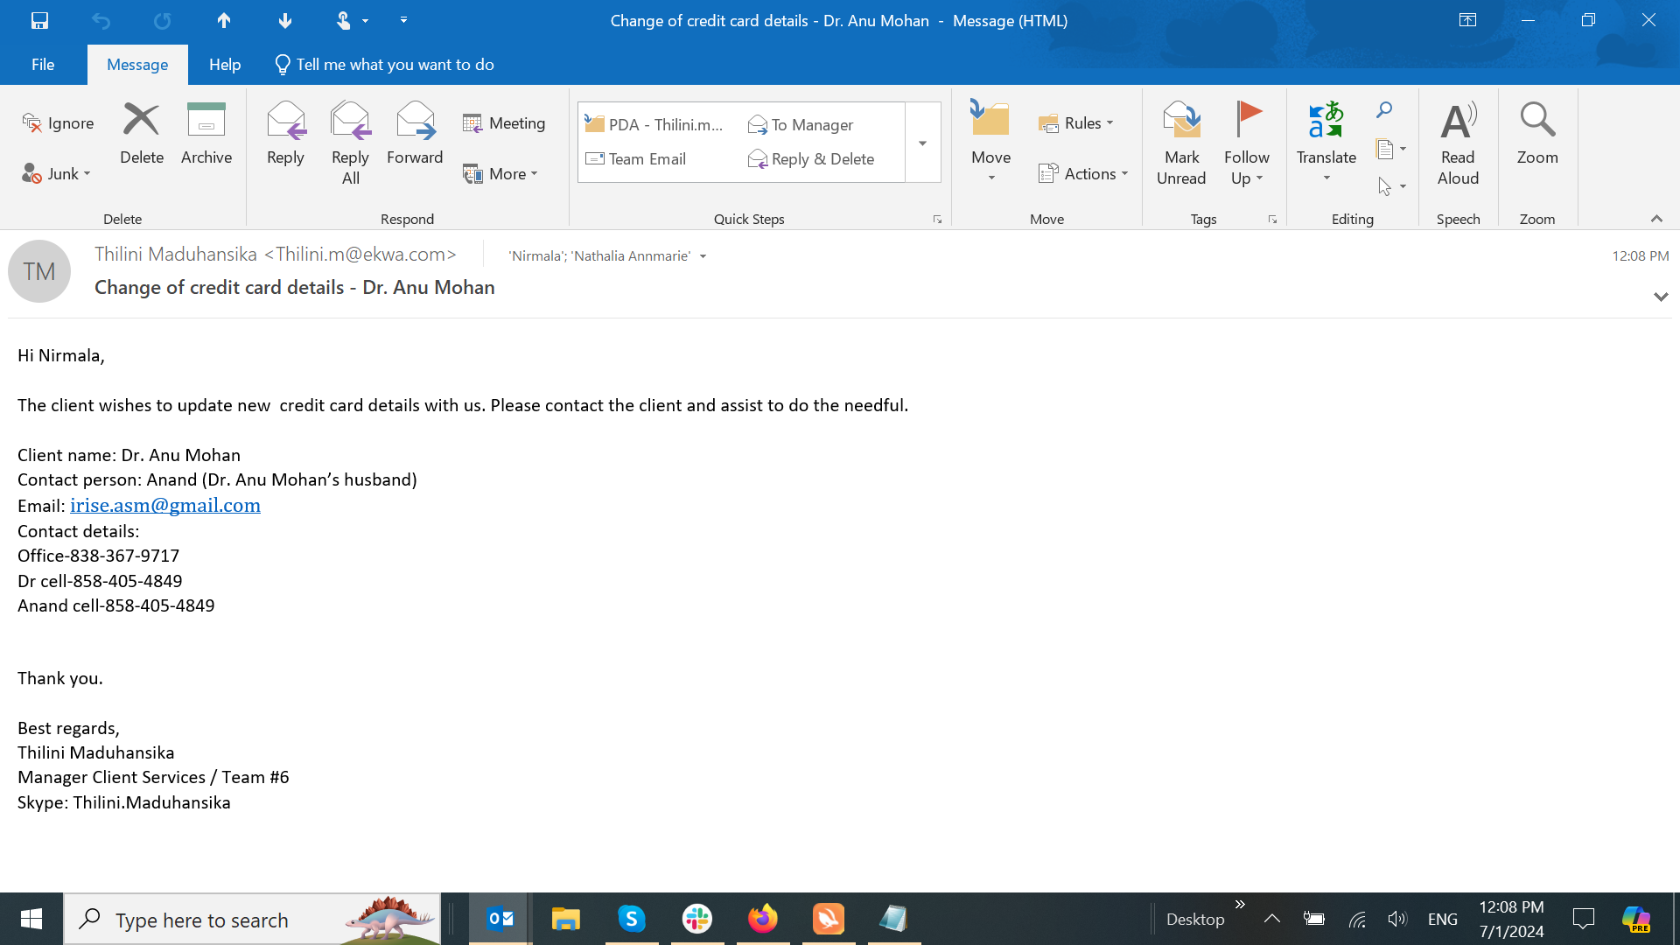
Task: Open the notifications action center
Action: (x=1584, y=919)
